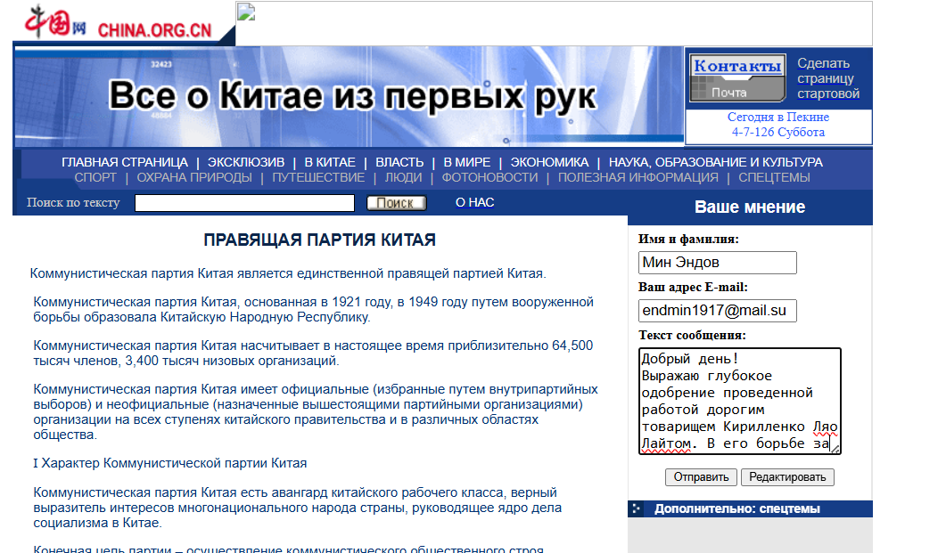Click the 'Ваш адрес E-mail:' label
This screenshot has height=553, width=946.
tap(693, 287)
